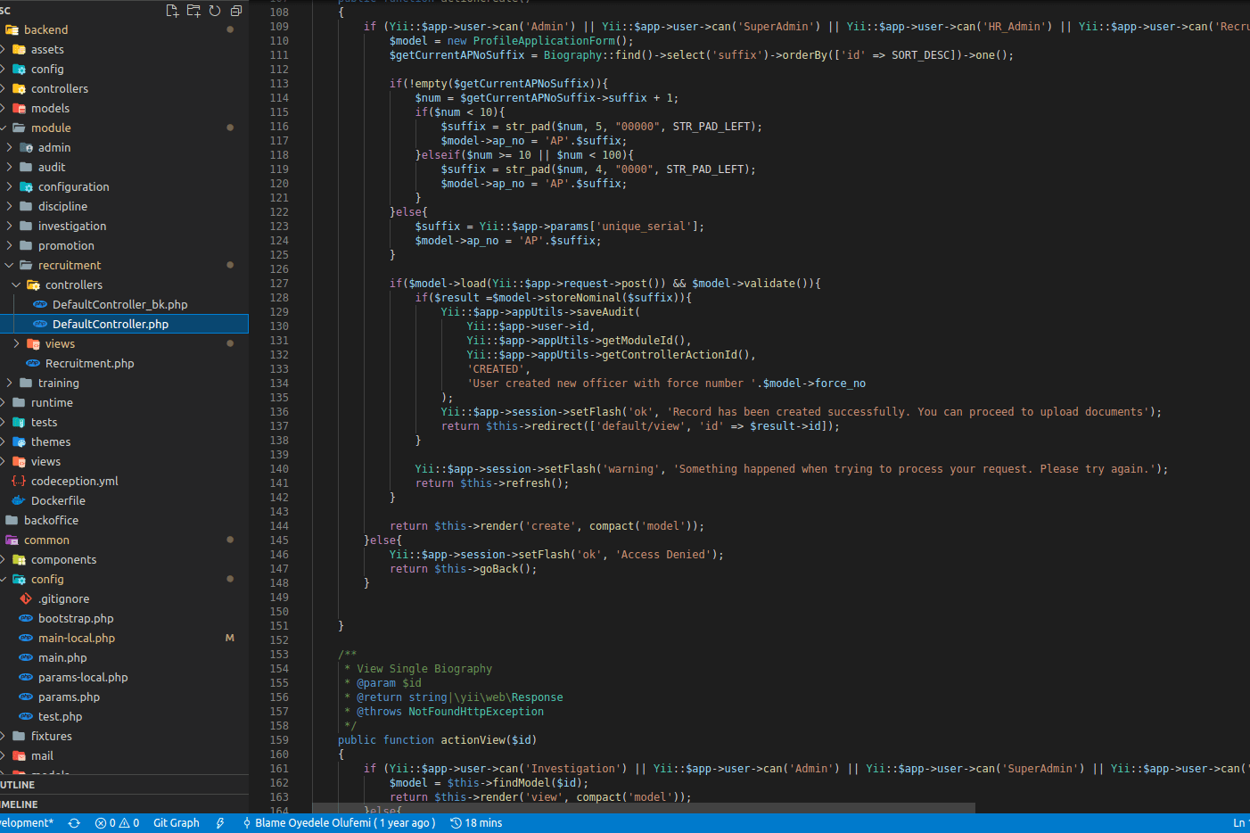
Task: Click the folder icon of the themes folder
Action: (x=19, y=441)
